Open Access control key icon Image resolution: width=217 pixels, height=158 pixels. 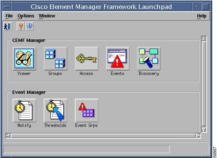(x=87, y=59)
